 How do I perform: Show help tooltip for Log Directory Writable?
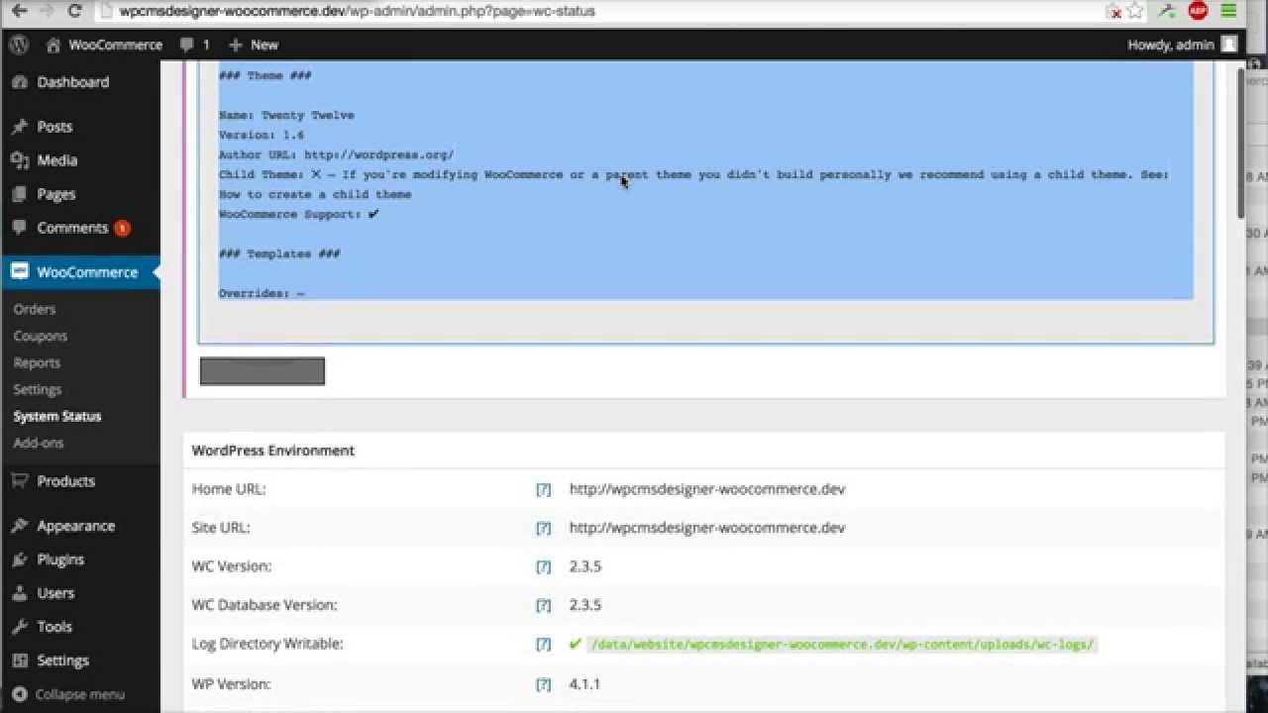click(x=543, y=644)
